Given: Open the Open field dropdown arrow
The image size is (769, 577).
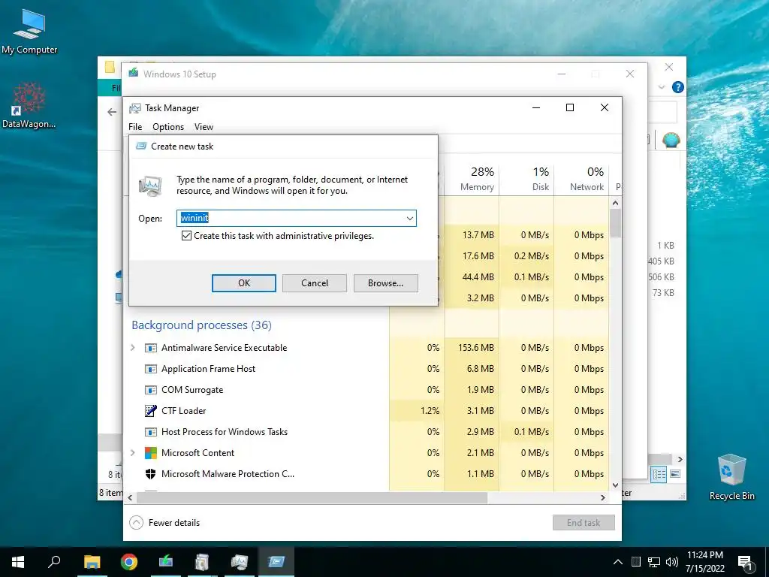Looking at the screenshot, I should (x=409, y=219).
